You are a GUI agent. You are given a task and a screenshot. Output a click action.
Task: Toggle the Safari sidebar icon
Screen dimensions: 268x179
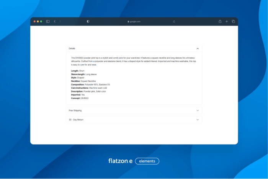[48, 21]
